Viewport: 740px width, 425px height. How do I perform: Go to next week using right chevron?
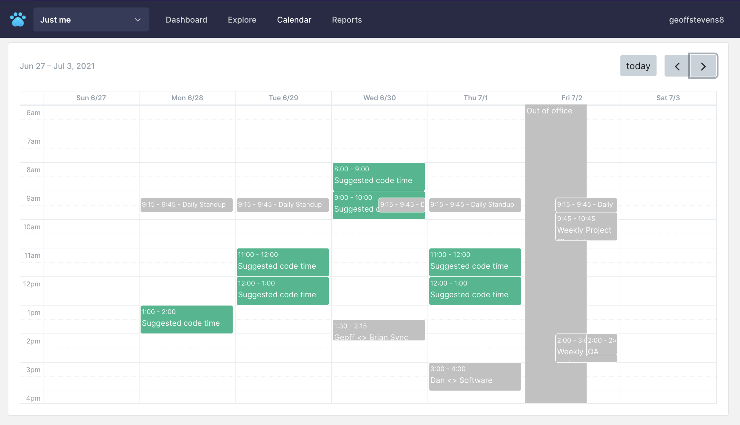tap(703, 66)
